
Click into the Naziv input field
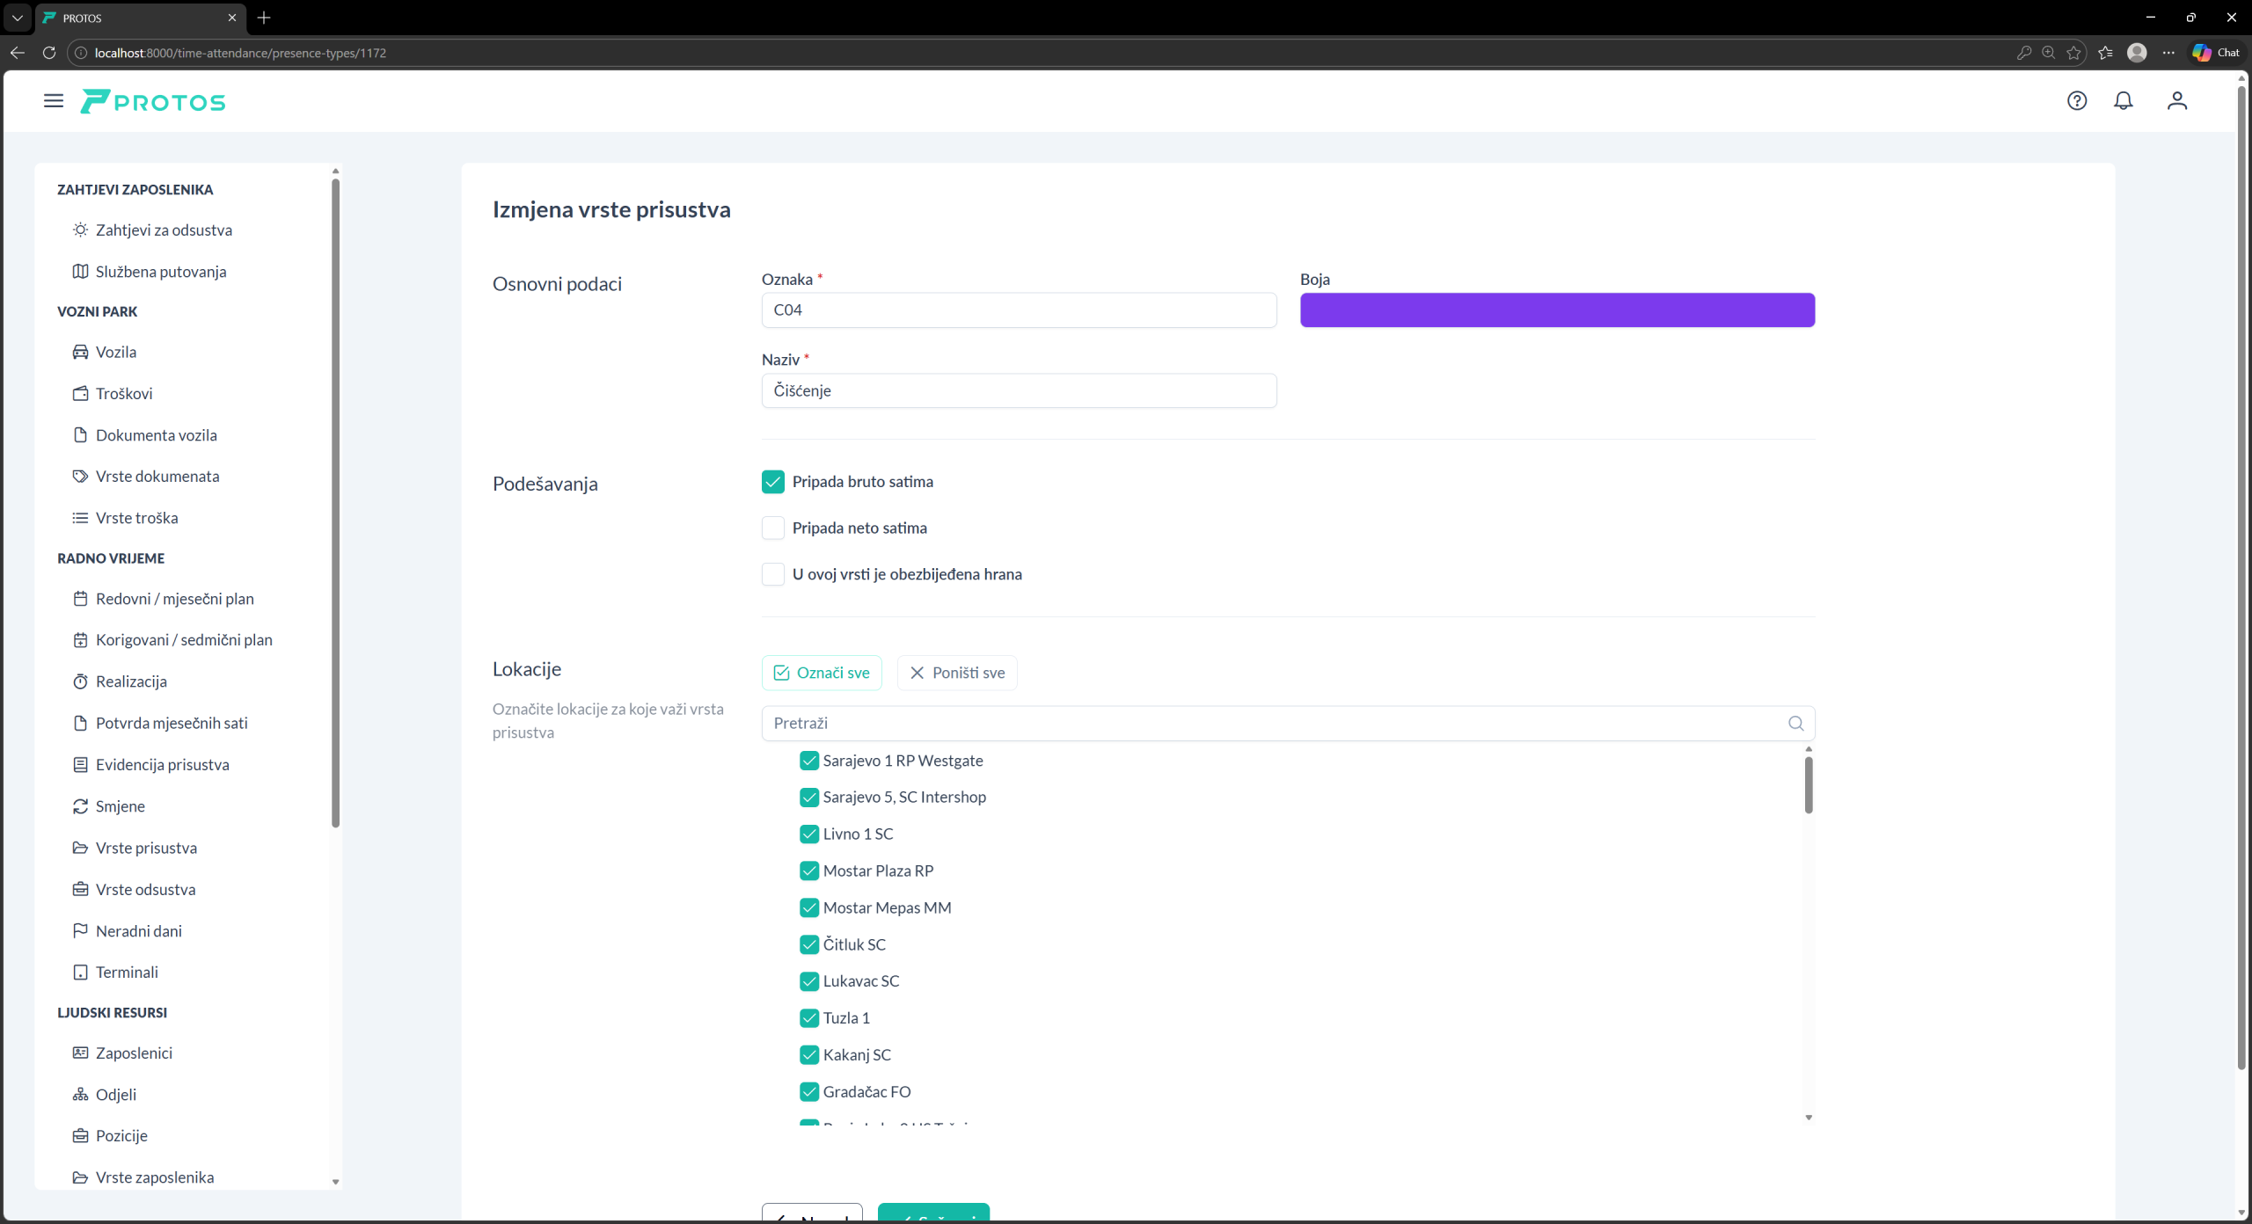[1019, 390]
